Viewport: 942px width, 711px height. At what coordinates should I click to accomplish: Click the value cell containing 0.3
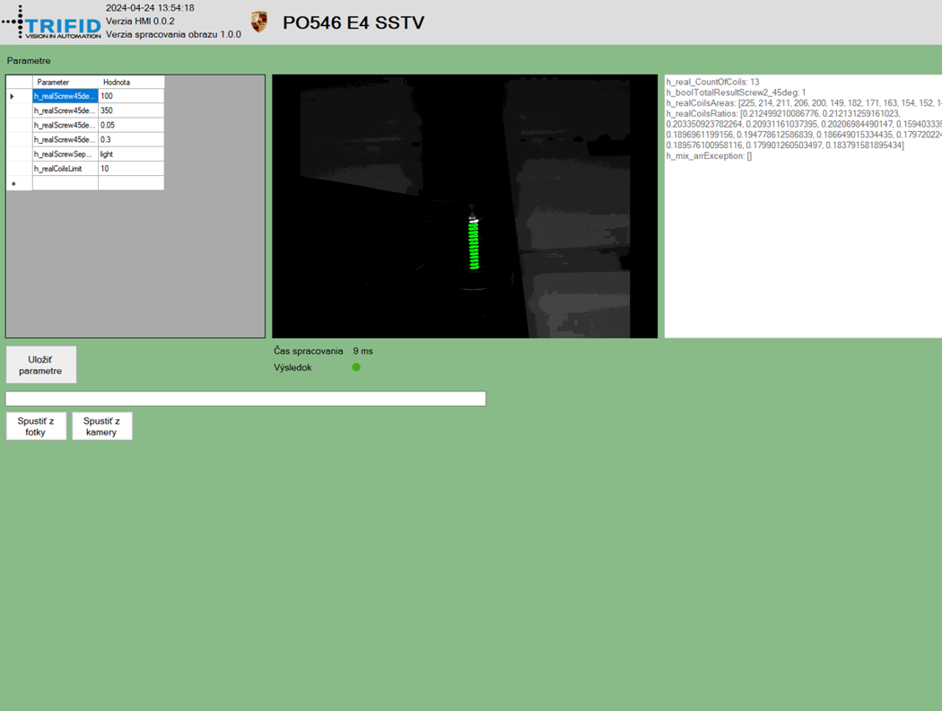[130, 139]
